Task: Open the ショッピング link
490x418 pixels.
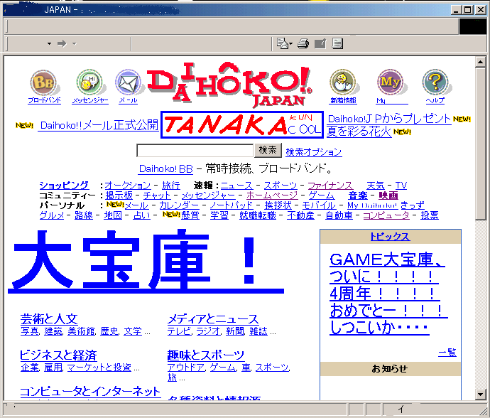Action: [x=64, y=186]
